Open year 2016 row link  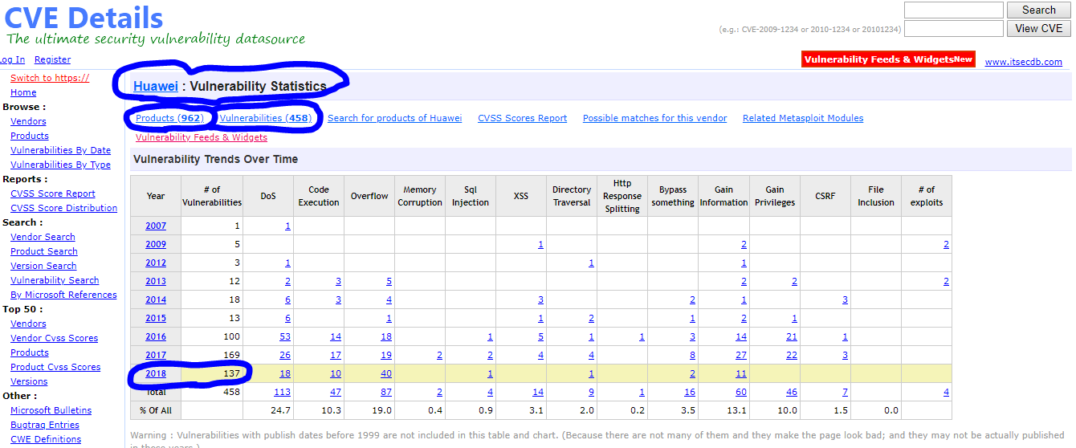coord(156,336)
